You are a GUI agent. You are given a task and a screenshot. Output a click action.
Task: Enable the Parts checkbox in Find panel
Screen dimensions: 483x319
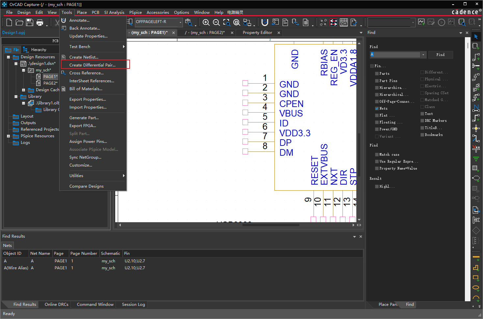(377, 74)
